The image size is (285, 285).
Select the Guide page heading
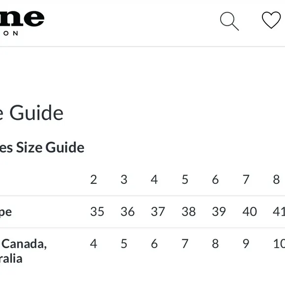(31, 113)
